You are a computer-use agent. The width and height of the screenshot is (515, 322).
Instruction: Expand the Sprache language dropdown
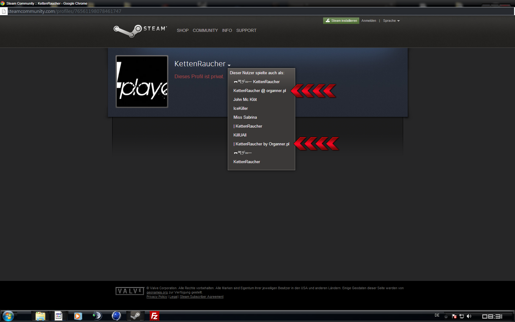(x=391, y=21)
